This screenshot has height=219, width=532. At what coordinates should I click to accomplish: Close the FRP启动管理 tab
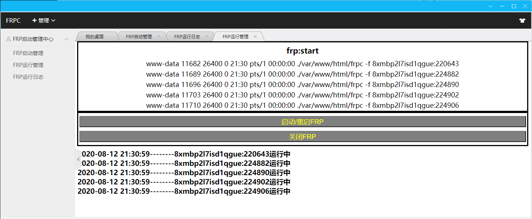159,37
